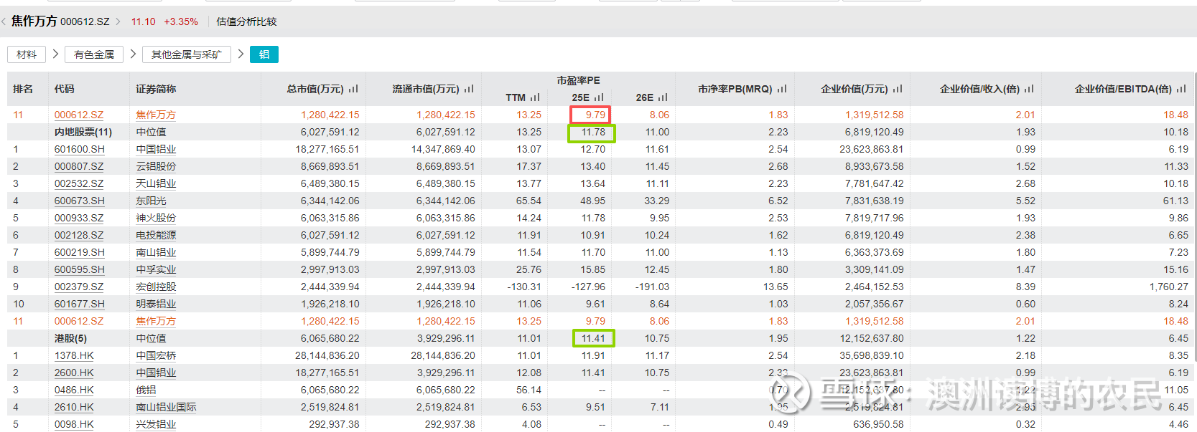Viewport: 1197px width, 432px height.
Task: Open 东阳光 security name link
Action: coord(151,201)
